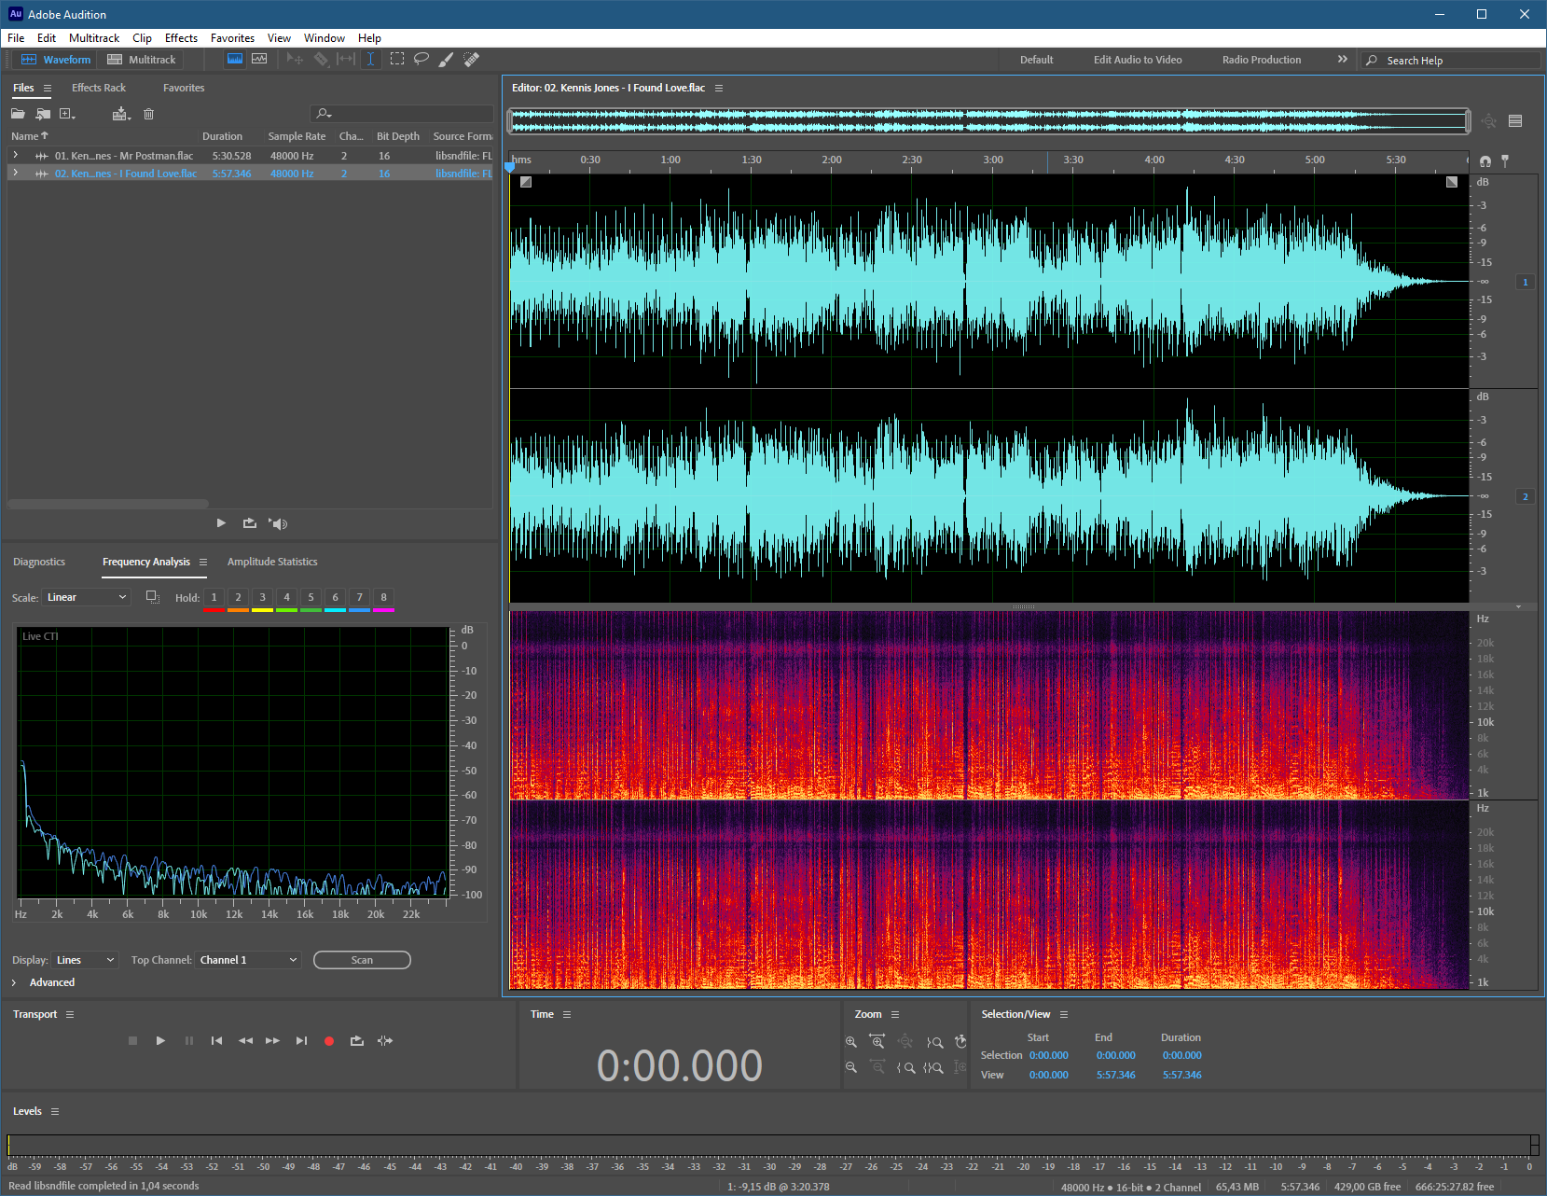
Task: Click the Files panel search field
Action: 402,114
